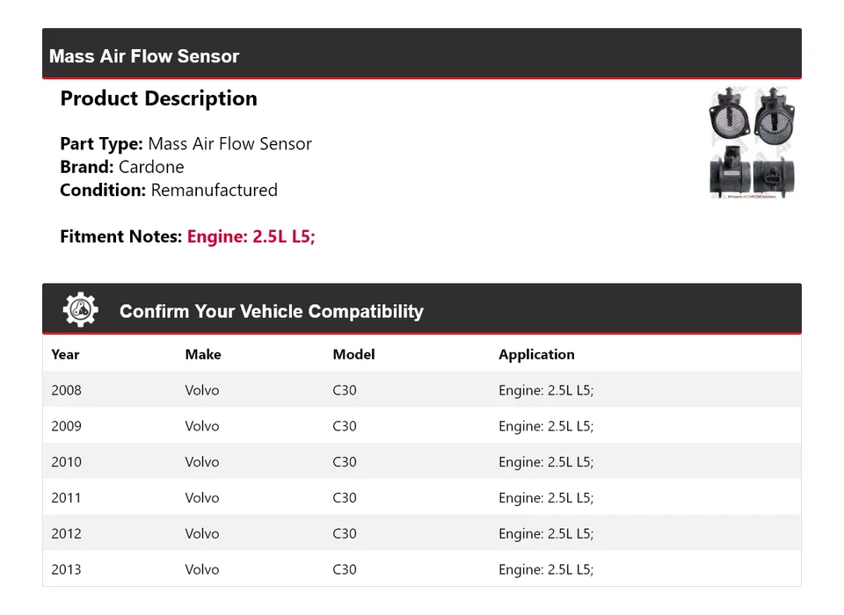This screenshot has width=844, height=615.
Task: Click the Model column header
Action: pyautogui.click(x=353, y=355)
